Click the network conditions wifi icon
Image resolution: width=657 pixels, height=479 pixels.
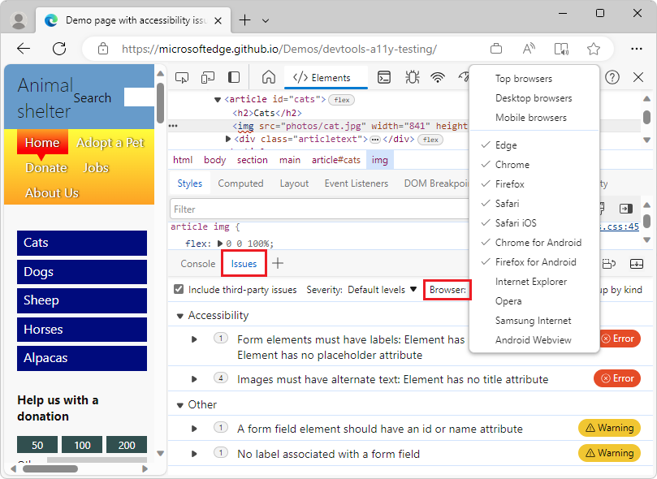click(x=439, y=77)
